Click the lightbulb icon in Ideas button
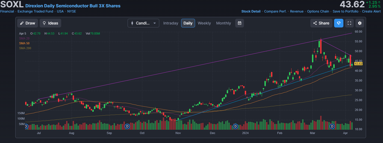383x143 pixels. pyautogui.click(x=44, y=23)
